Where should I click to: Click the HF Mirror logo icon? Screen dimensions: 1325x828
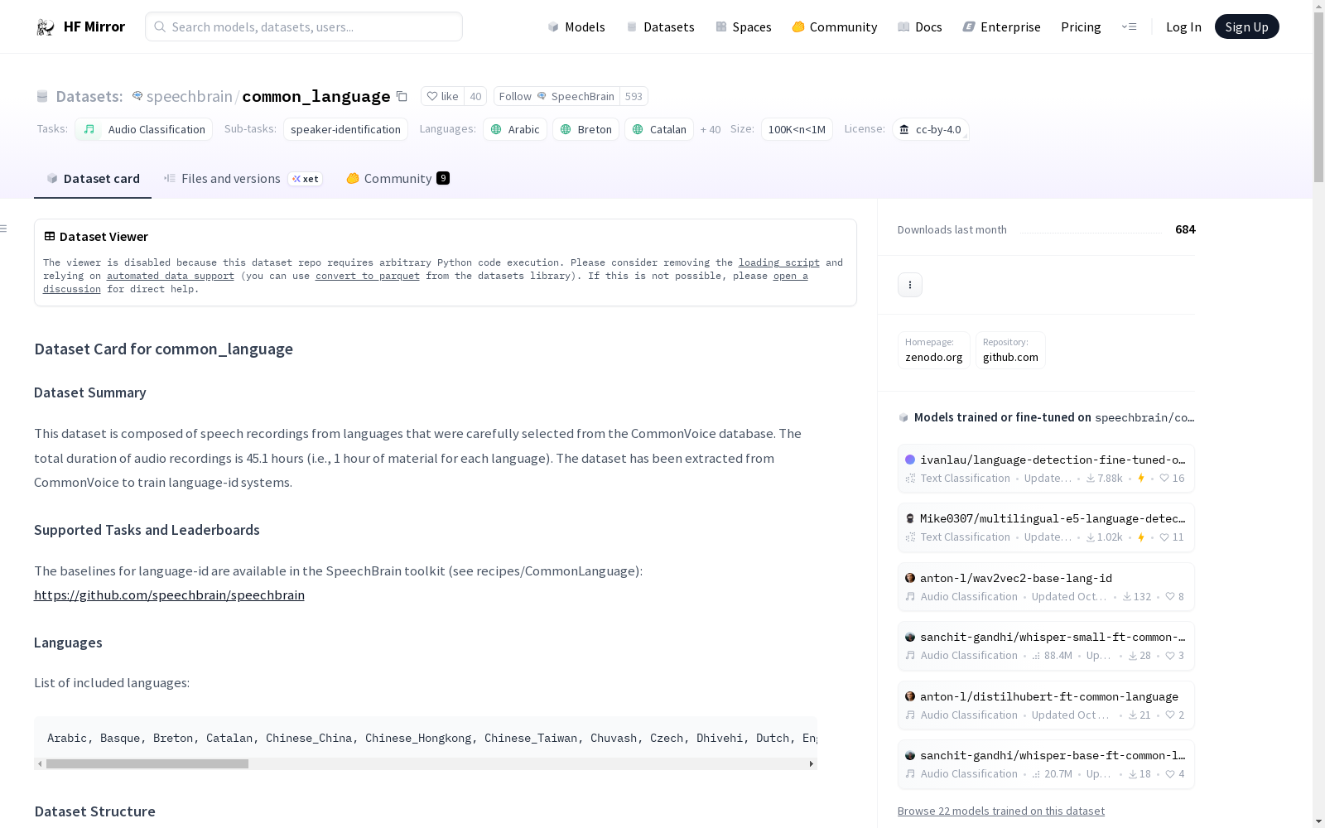[x=46, y=27]
